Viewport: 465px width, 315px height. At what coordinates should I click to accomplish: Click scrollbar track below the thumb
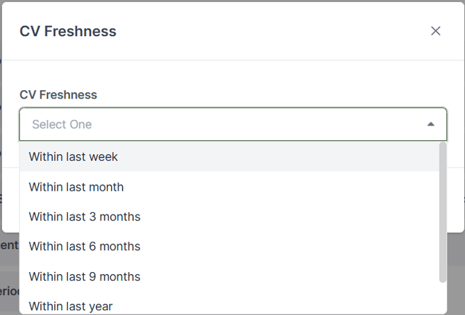(x=443, y=298)
